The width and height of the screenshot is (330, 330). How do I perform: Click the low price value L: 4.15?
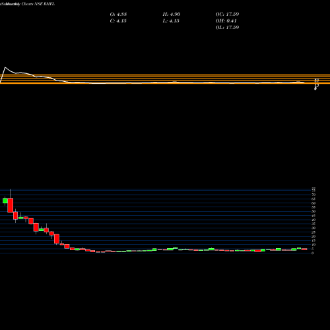(x=171, y=21)
